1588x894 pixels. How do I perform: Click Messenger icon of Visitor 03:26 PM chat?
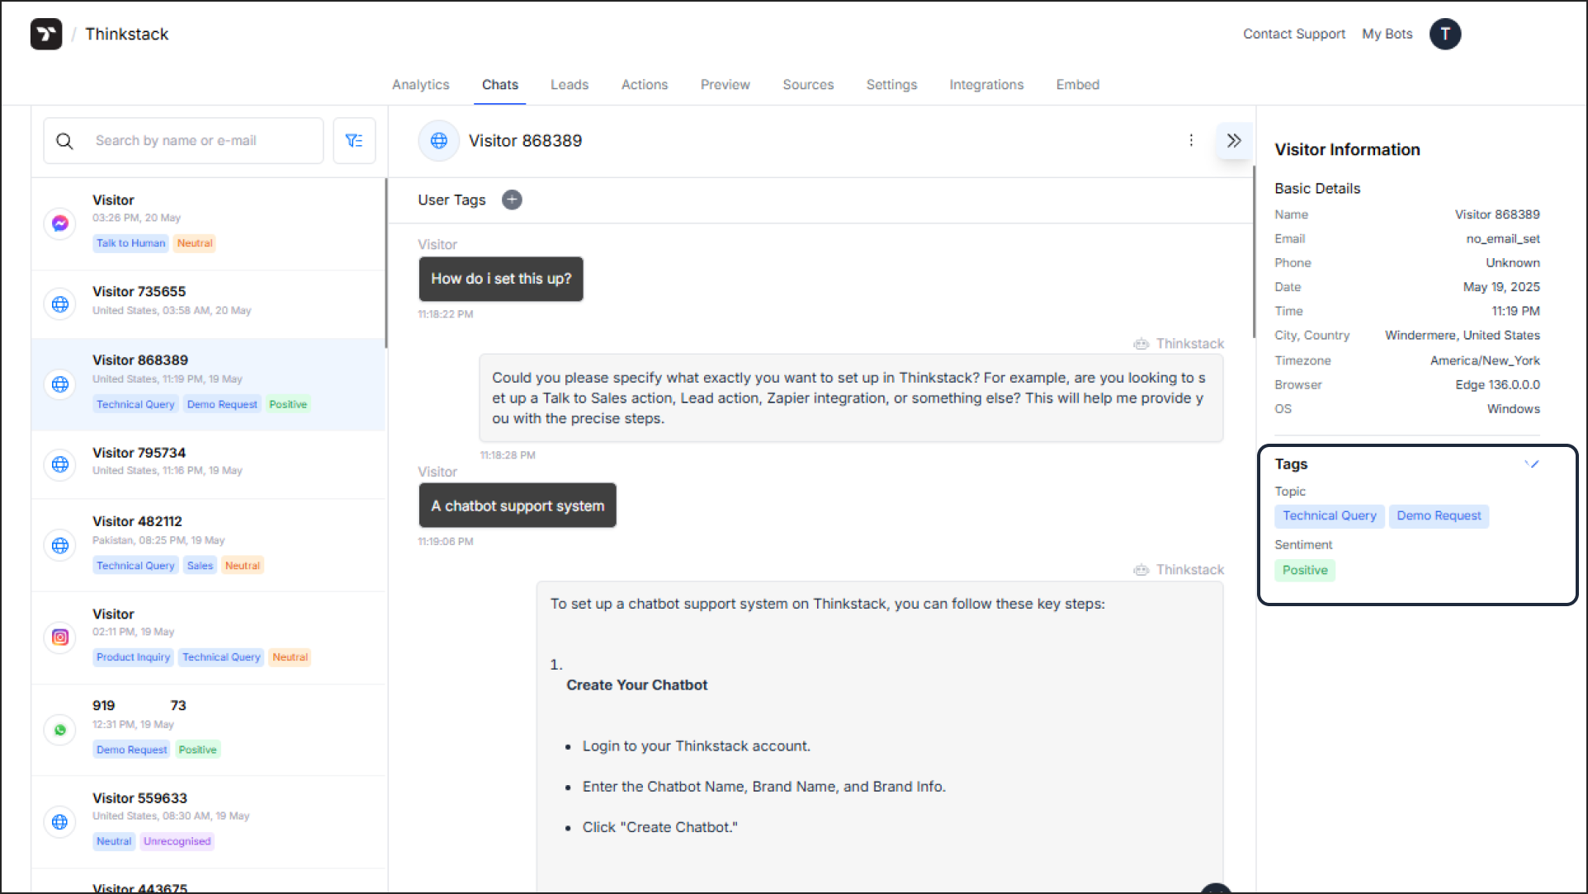[x=60, y=223]
